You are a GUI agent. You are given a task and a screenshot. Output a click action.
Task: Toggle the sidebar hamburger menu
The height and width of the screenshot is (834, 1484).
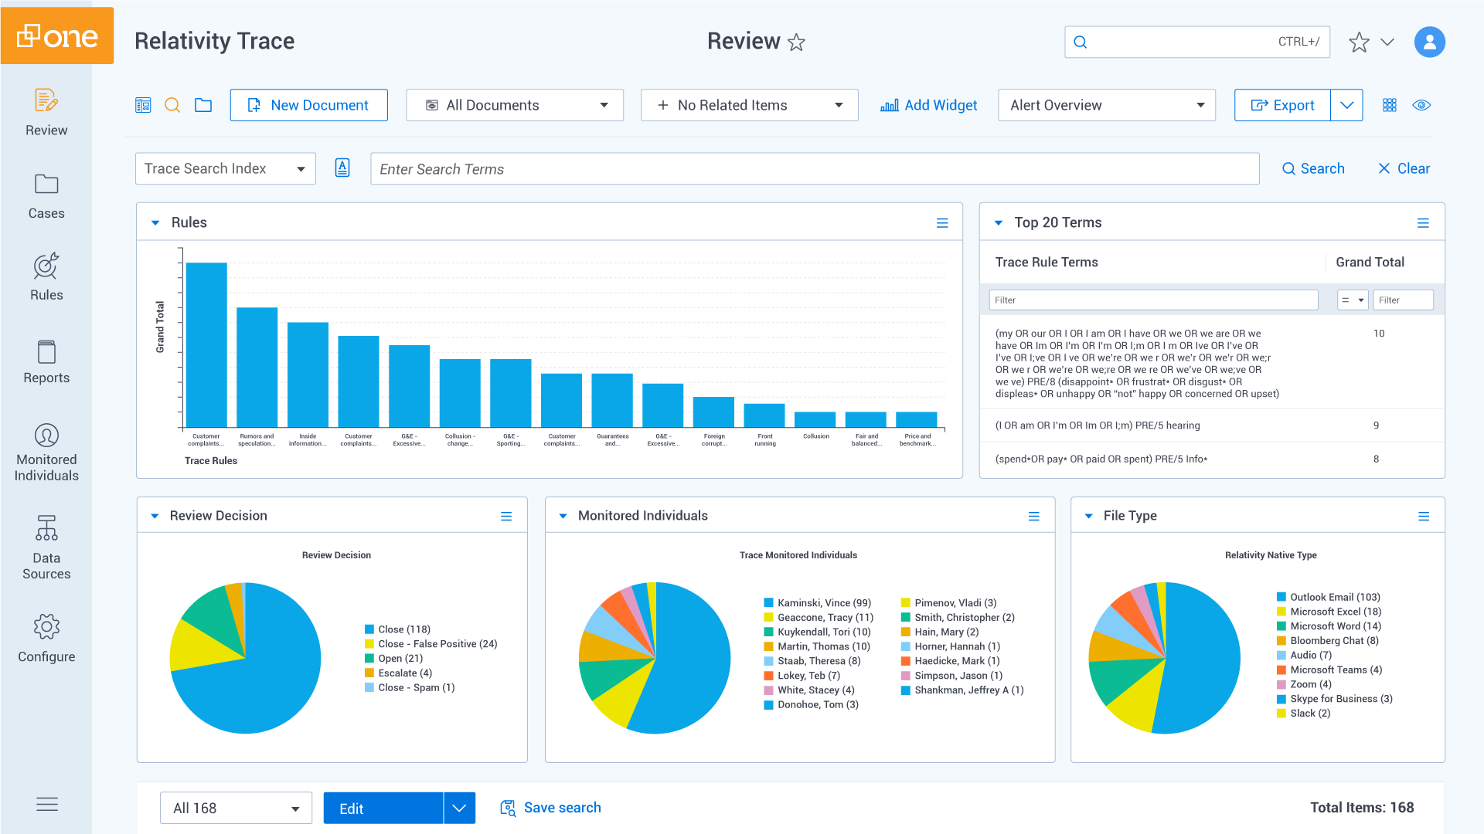pos(47,804)
